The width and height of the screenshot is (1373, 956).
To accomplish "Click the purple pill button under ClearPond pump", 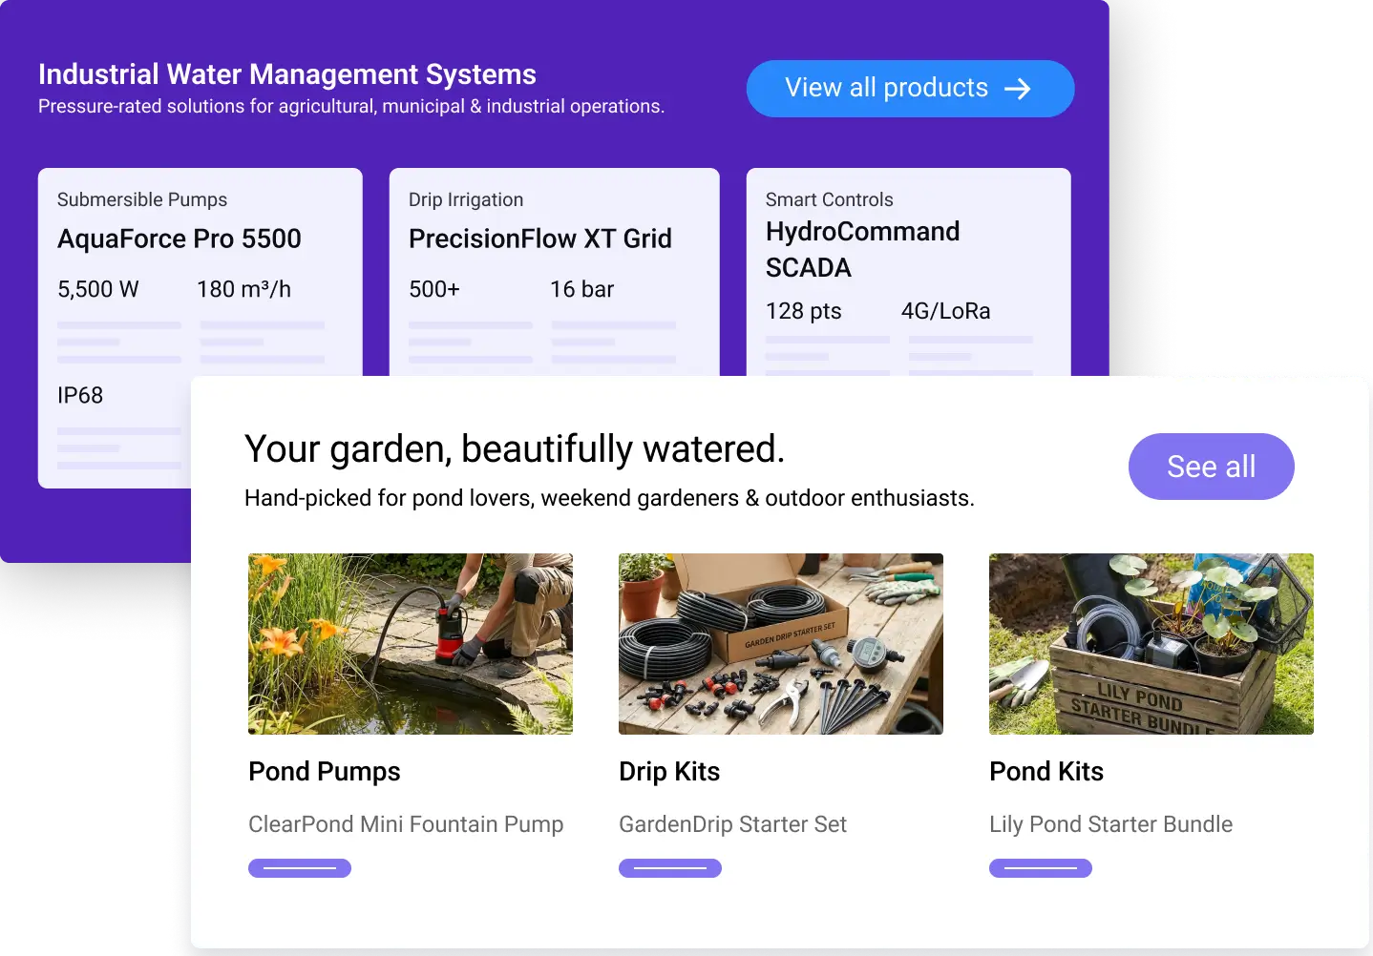I will coord(300,868).
